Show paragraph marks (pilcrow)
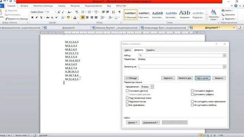 119,12
